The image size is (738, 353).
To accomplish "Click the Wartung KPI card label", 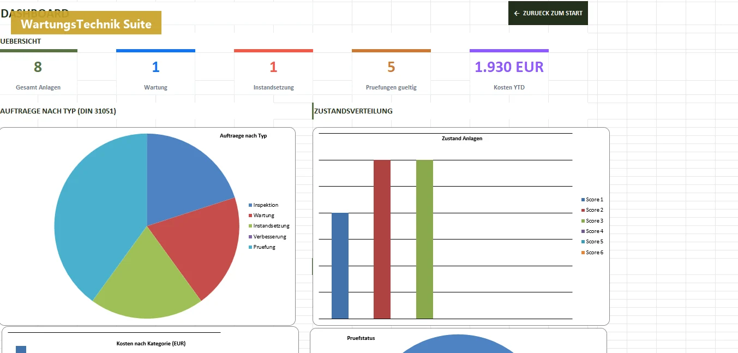I will click(x=155, y=87).
